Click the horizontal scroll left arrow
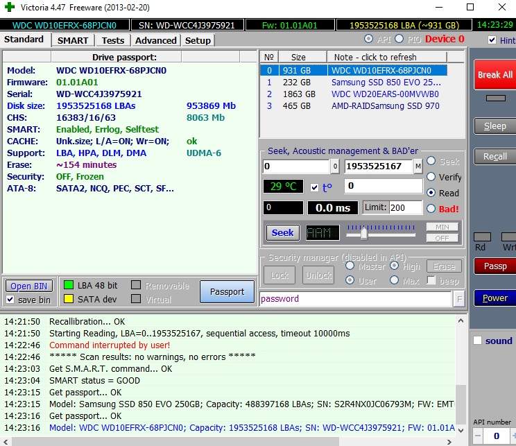This screenshot has width=516, height=446. tap(5, 442)
